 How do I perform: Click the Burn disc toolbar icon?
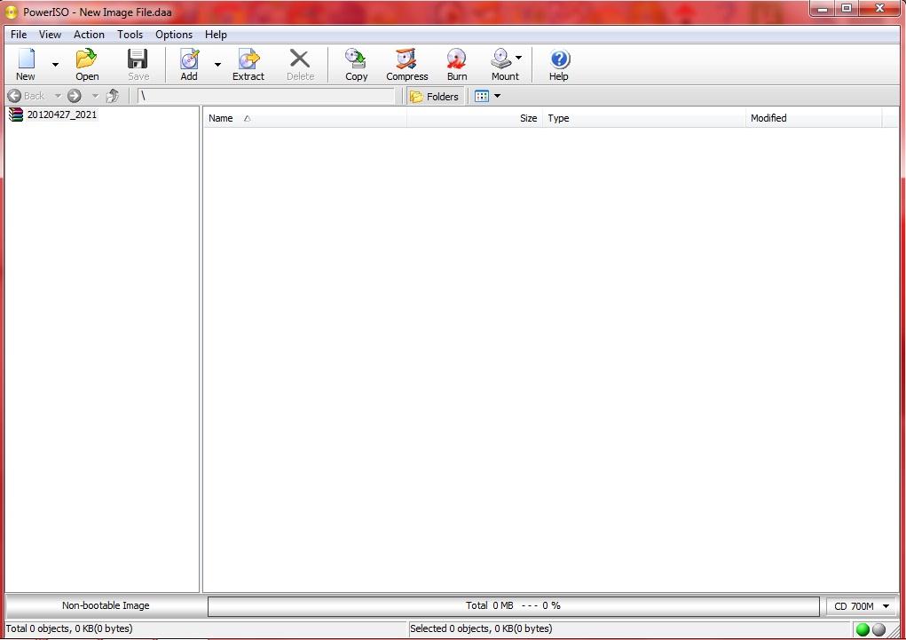point(457,64)
